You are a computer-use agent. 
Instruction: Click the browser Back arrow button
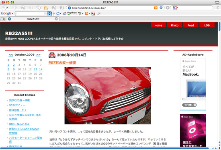(4, 8)
